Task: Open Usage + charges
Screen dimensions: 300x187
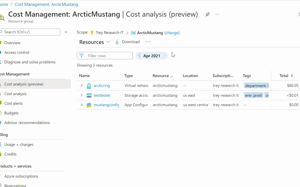Action: (x=19, y=144)
